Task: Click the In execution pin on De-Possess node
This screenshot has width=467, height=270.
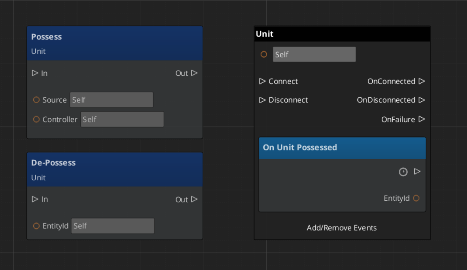Action: point(35,199)
